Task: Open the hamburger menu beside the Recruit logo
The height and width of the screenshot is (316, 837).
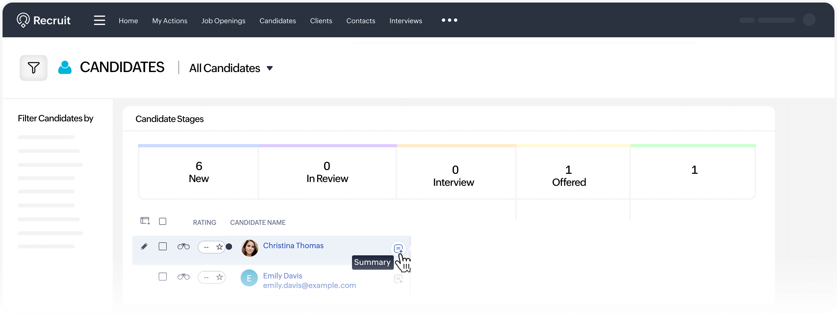Action: tap(99, 20)
